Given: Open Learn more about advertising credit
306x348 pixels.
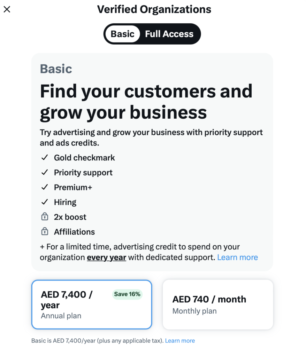Looking at the screenshot, I should [x=237, y=258].
